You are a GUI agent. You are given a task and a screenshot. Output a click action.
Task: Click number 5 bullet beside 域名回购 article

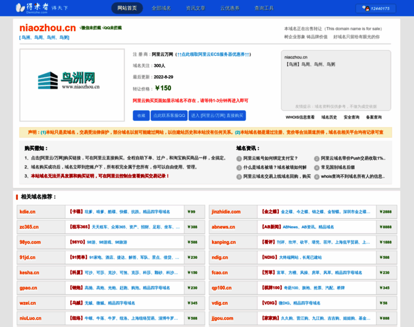click(x=239, y=177)
